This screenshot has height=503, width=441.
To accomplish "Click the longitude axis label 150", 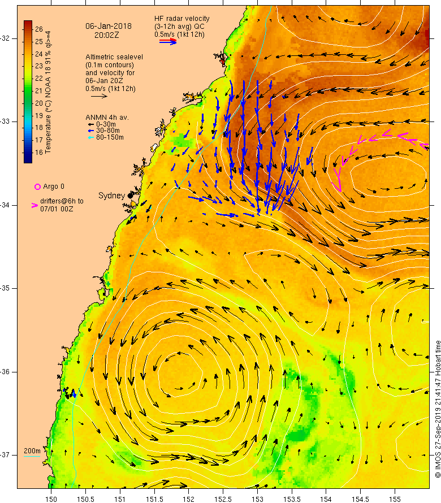I will point(51,499).
